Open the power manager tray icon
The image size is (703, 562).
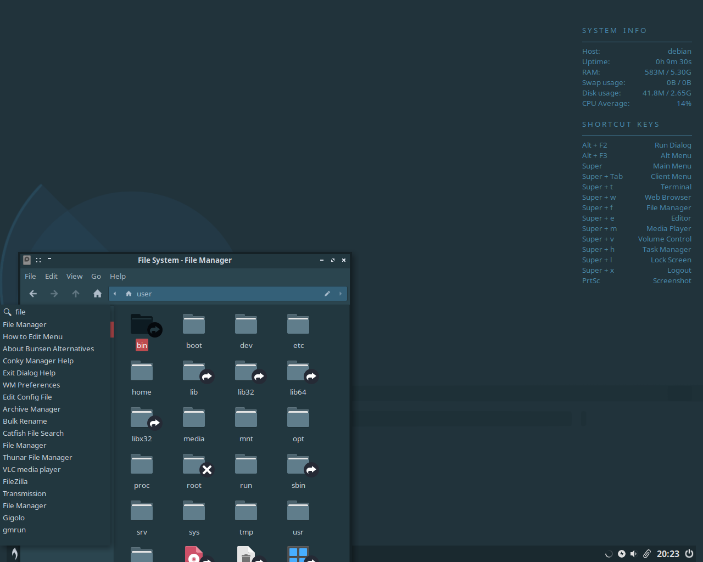pos(622,554)
